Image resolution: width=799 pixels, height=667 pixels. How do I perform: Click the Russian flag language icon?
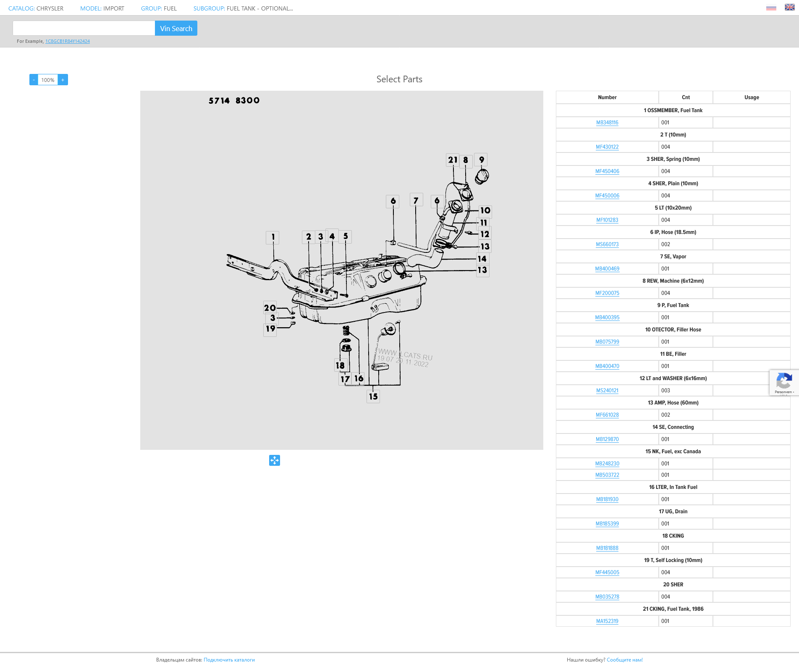[771, 8]
